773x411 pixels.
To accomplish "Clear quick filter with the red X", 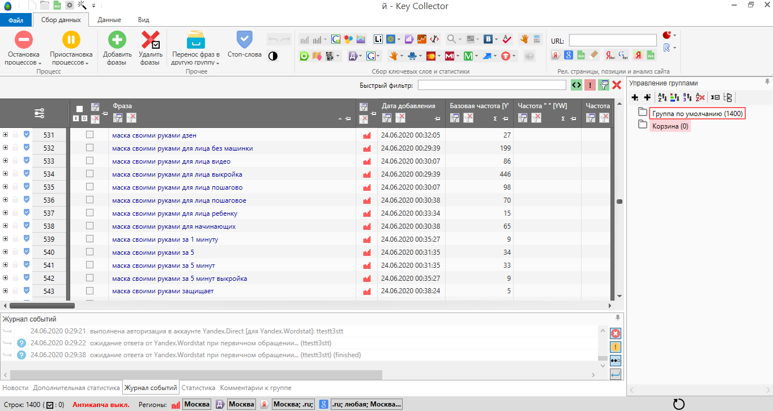I will point(617,85).
